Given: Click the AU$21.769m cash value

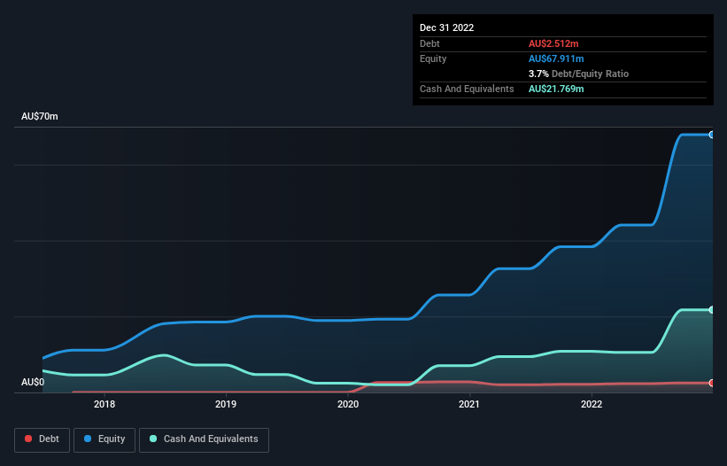Looking at the screenshot, I should [x=556, y=89].
